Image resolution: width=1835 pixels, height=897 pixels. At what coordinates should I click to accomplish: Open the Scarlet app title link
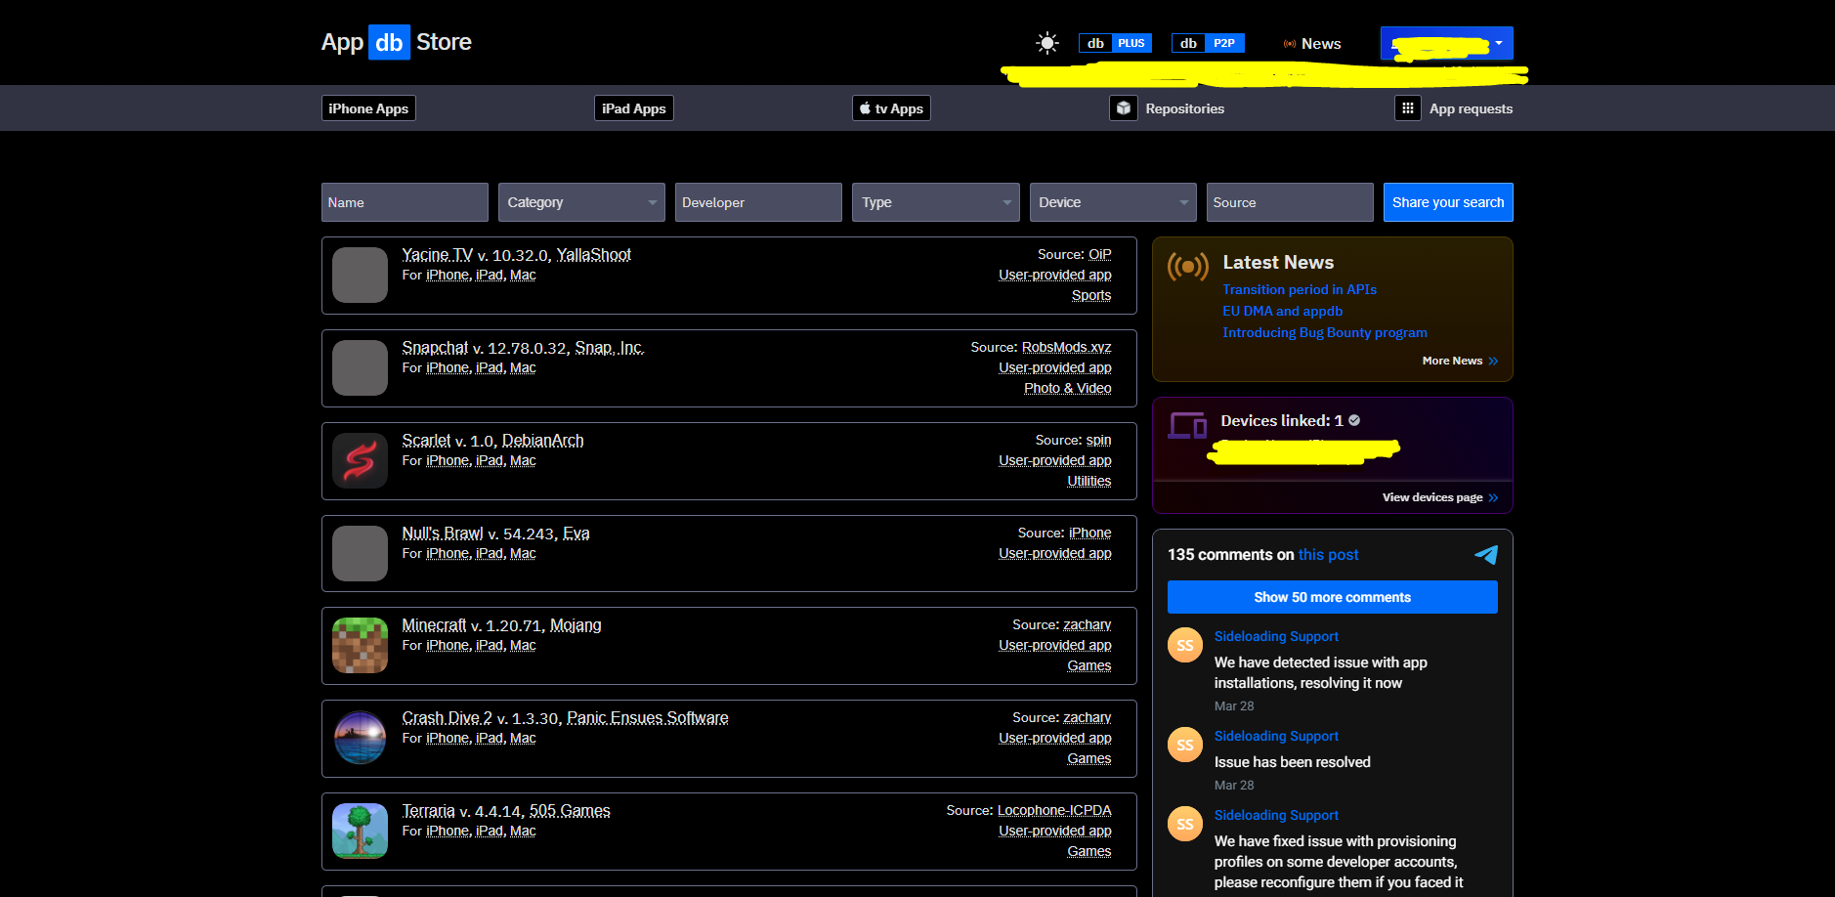tap(426, 441)
